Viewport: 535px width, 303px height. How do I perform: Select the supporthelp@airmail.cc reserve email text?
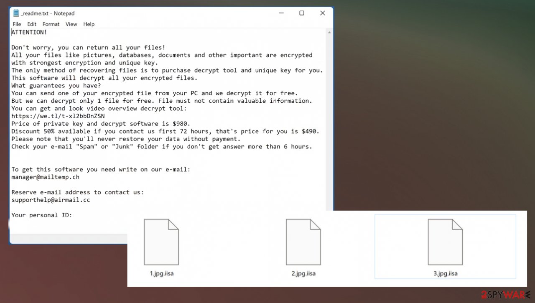click(51, 200)
